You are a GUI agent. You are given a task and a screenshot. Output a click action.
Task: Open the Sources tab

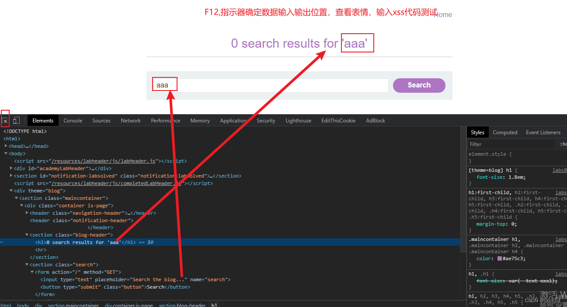click(x=101, y=121)
